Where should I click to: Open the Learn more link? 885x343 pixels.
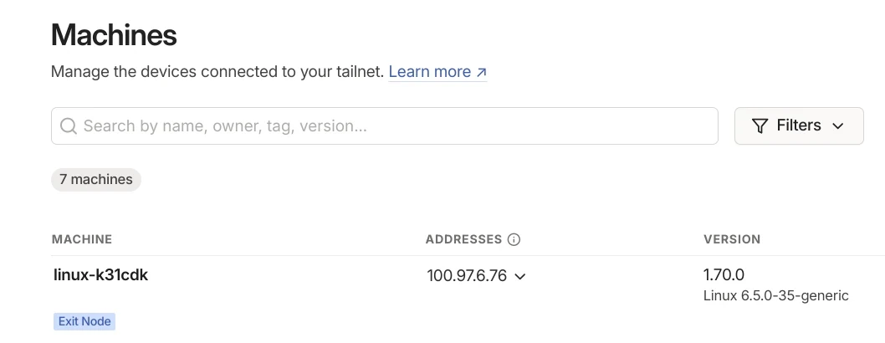[429, 72]
